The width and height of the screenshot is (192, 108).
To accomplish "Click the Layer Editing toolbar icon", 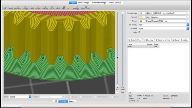I will click(86, 7).
